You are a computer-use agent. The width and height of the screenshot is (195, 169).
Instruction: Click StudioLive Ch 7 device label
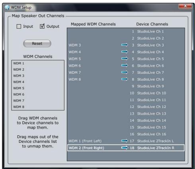pos(150,73)
